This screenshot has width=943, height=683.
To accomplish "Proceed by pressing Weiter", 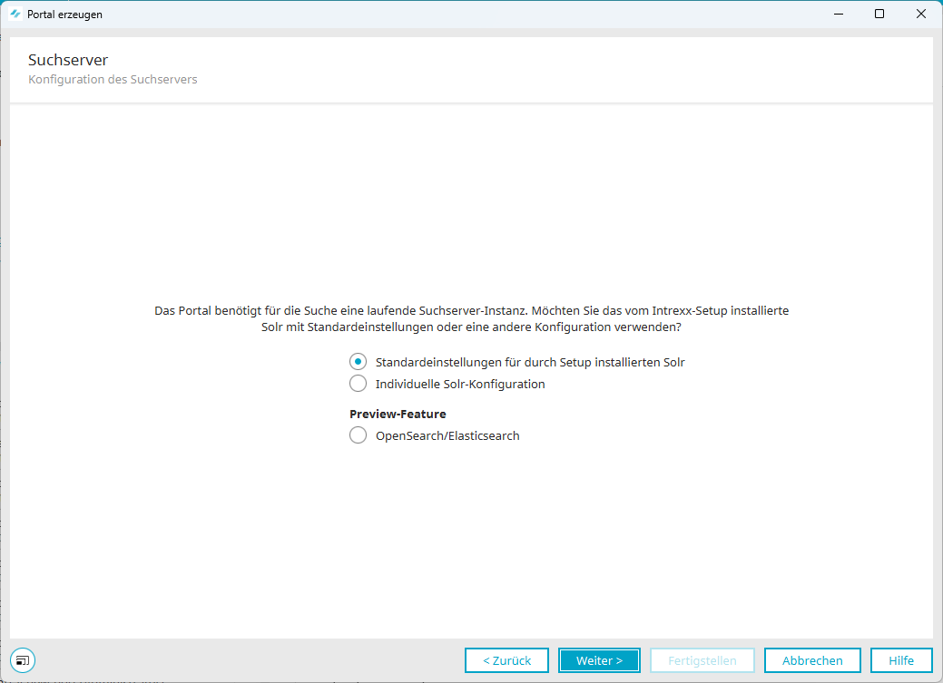I will 599,660.
